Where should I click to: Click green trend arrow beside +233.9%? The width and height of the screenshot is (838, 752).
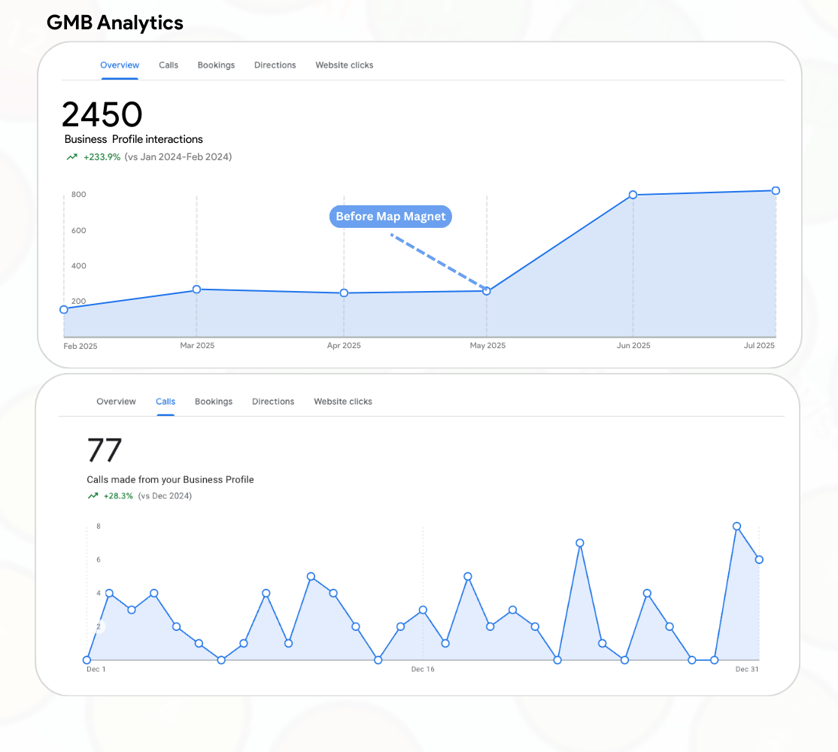click(71, 157)
